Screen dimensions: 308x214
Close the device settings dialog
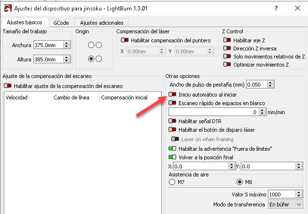pos(298,8)
